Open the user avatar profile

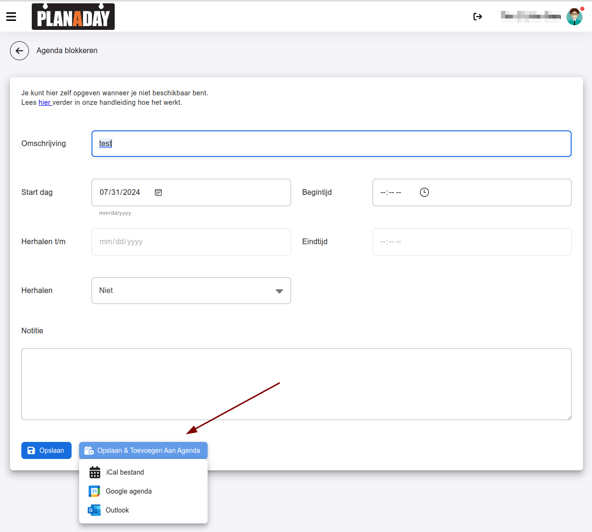[575, 17]
